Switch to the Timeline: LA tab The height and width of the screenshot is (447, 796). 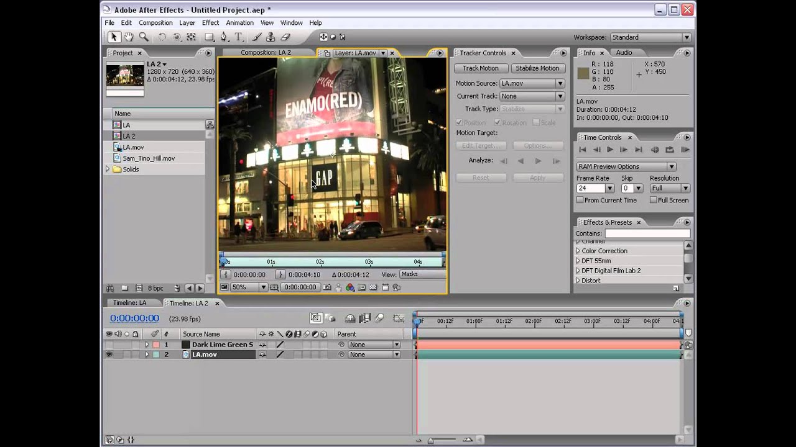coord(129,303)
